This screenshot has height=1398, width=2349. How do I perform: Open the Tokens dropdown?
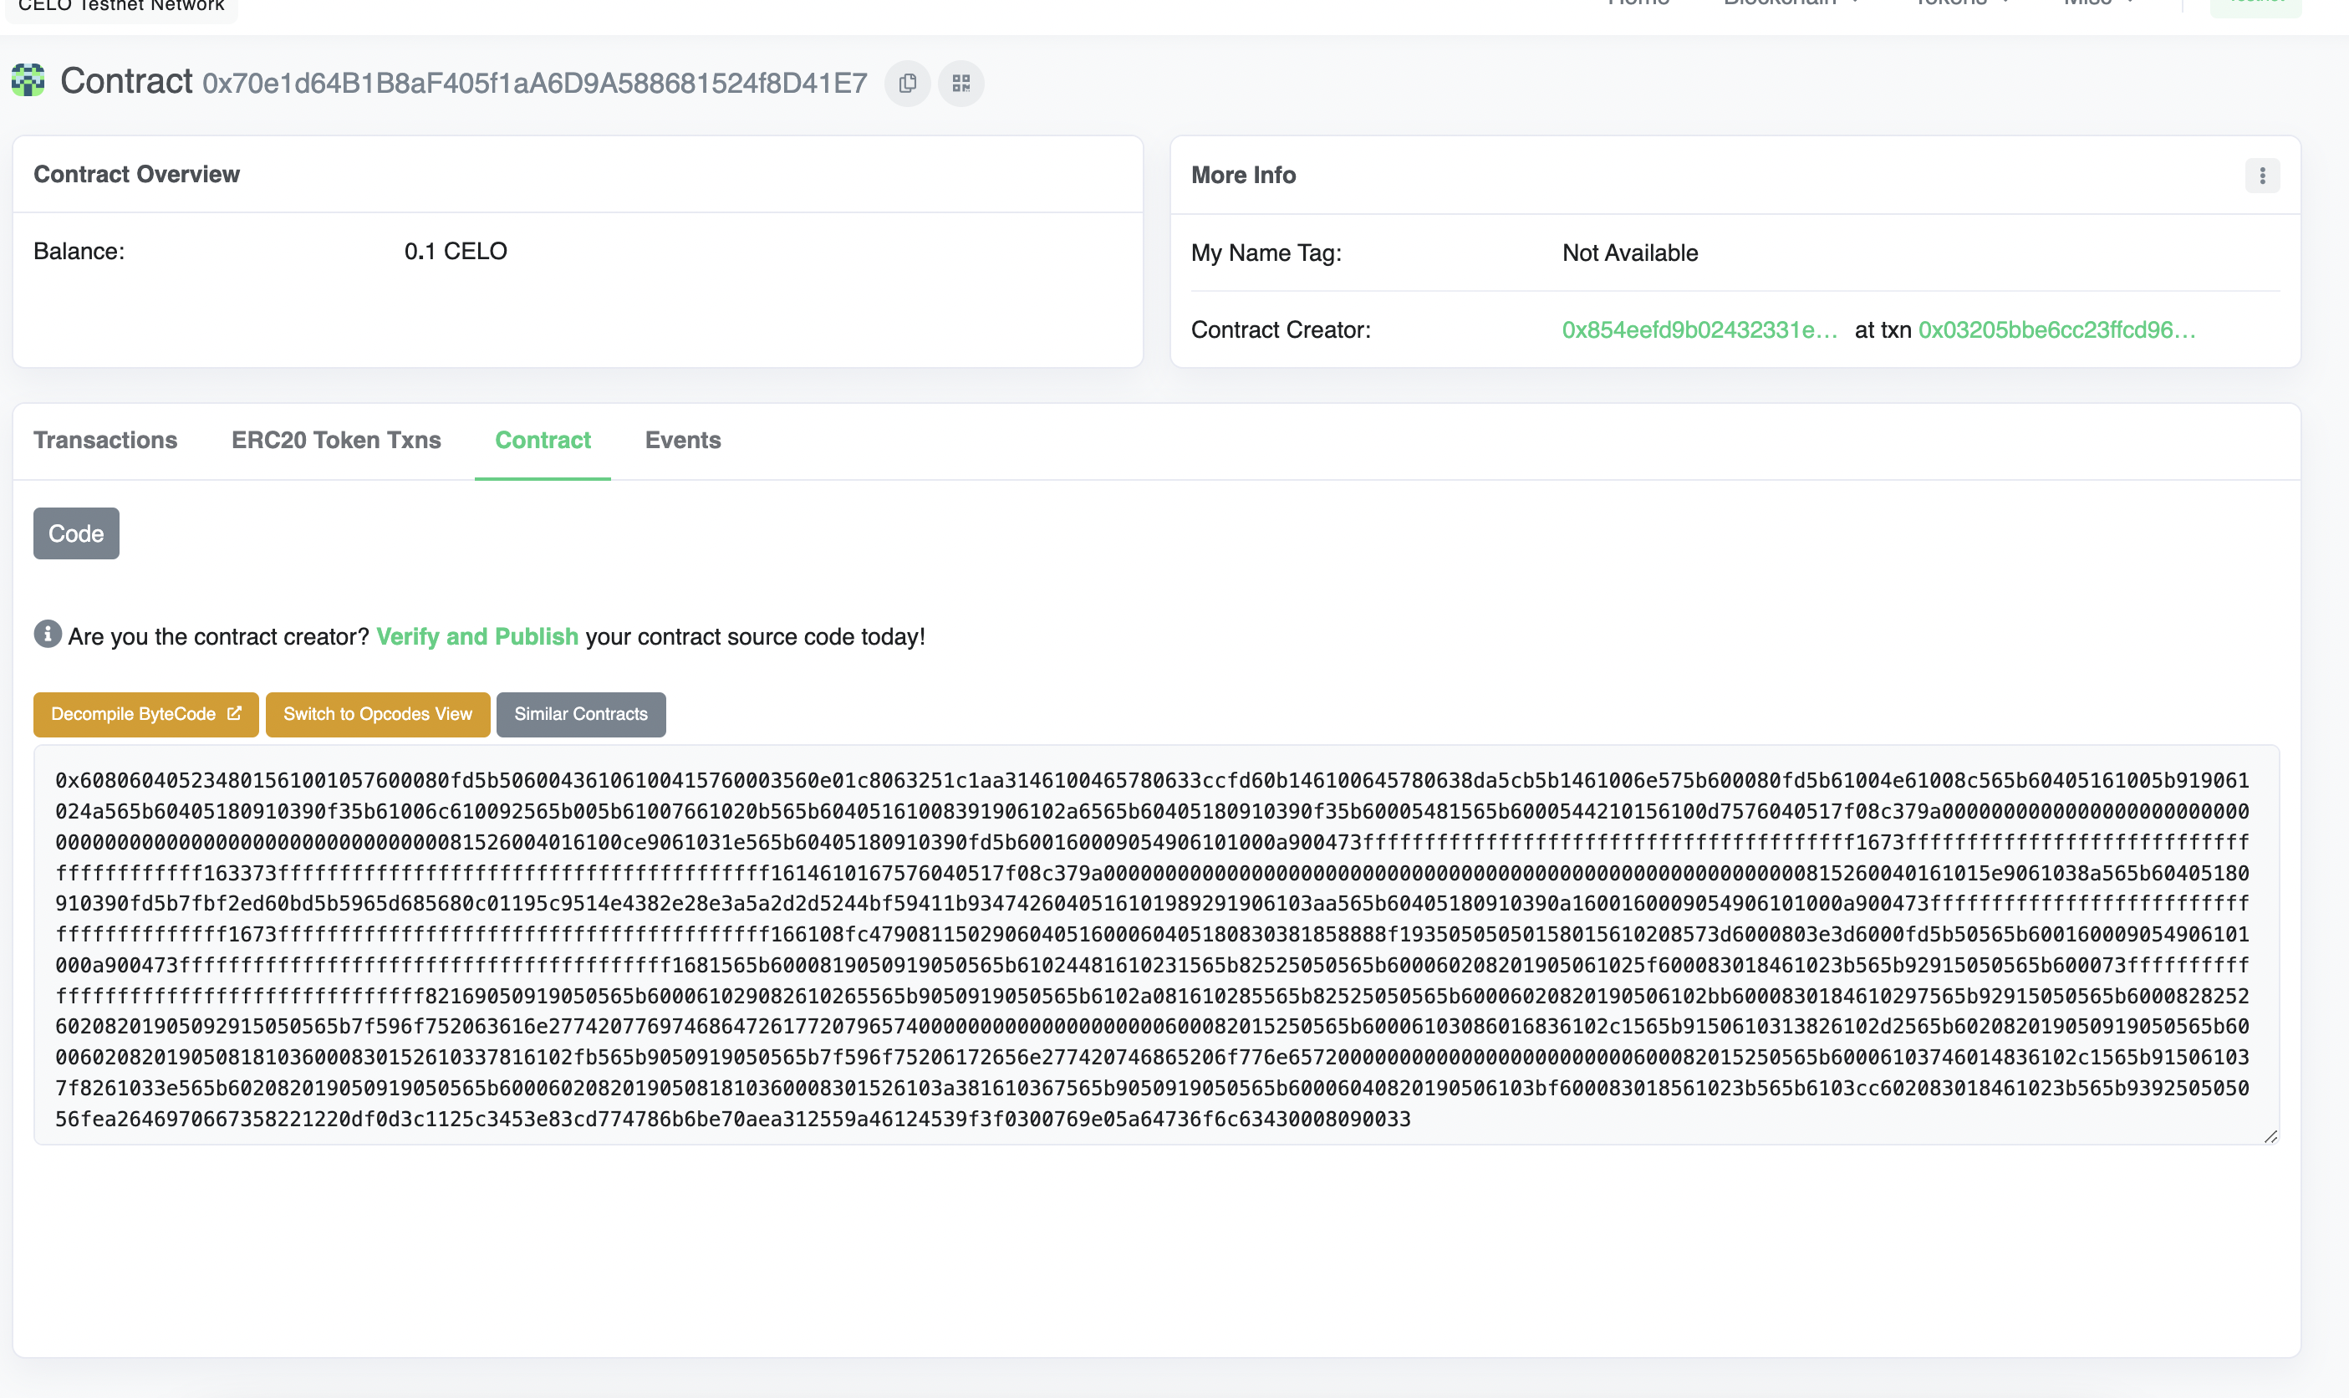[x=1956, y=3]
